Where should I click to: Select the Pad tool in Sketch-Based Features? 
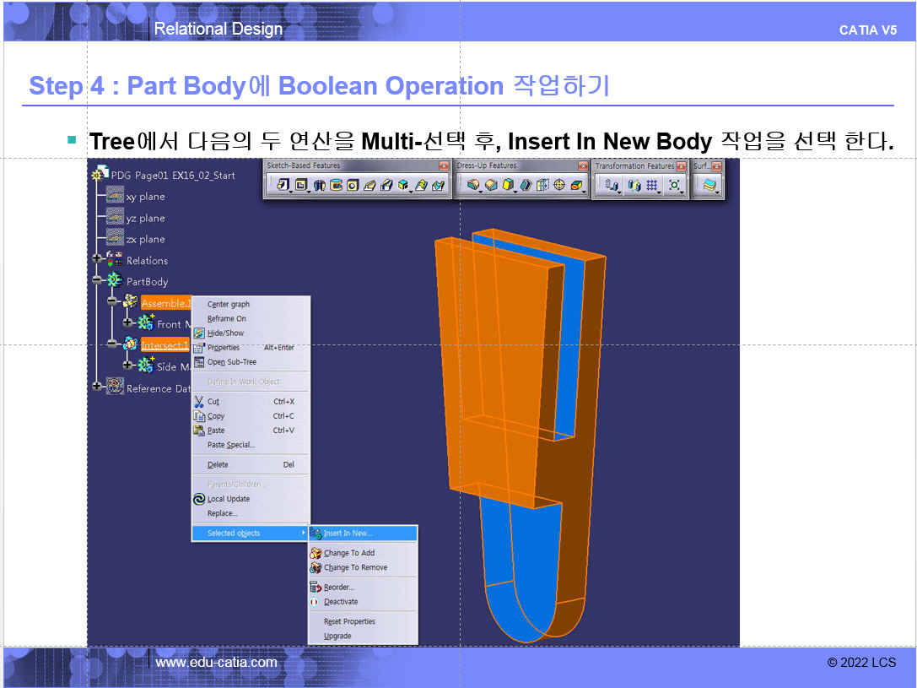click(282, 185)
